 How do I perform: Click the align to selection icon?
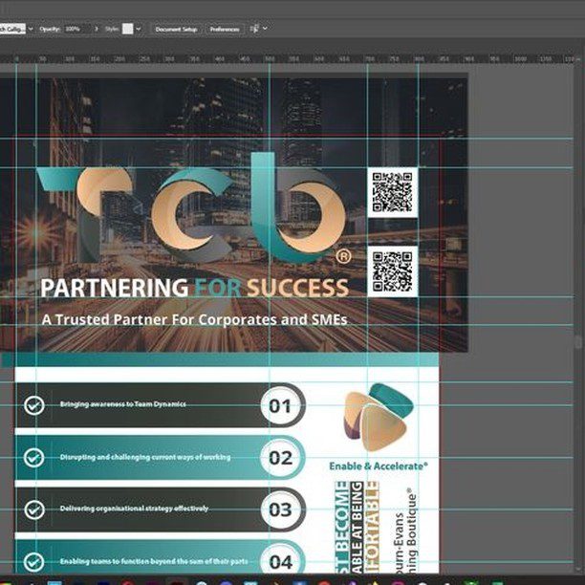tap(254, 29)
